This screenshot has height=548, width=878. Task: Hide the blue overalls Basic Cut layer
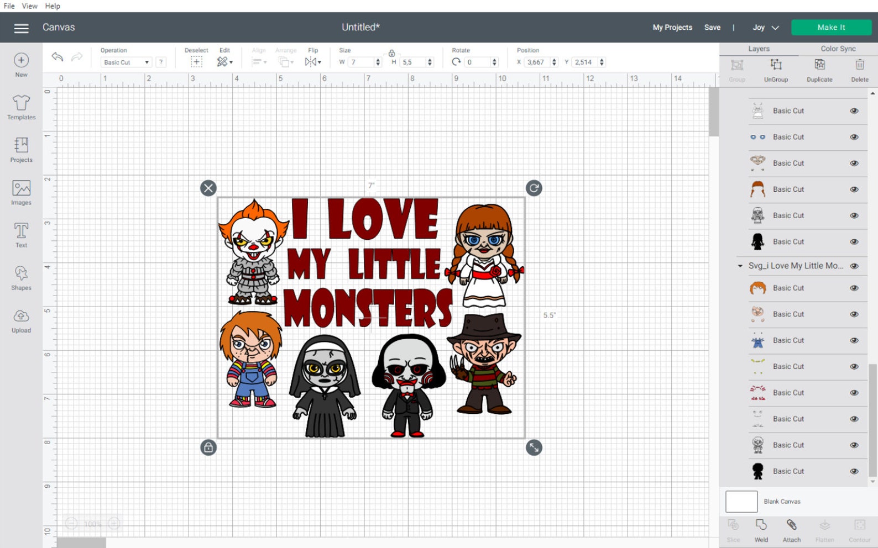coord(854,341)
